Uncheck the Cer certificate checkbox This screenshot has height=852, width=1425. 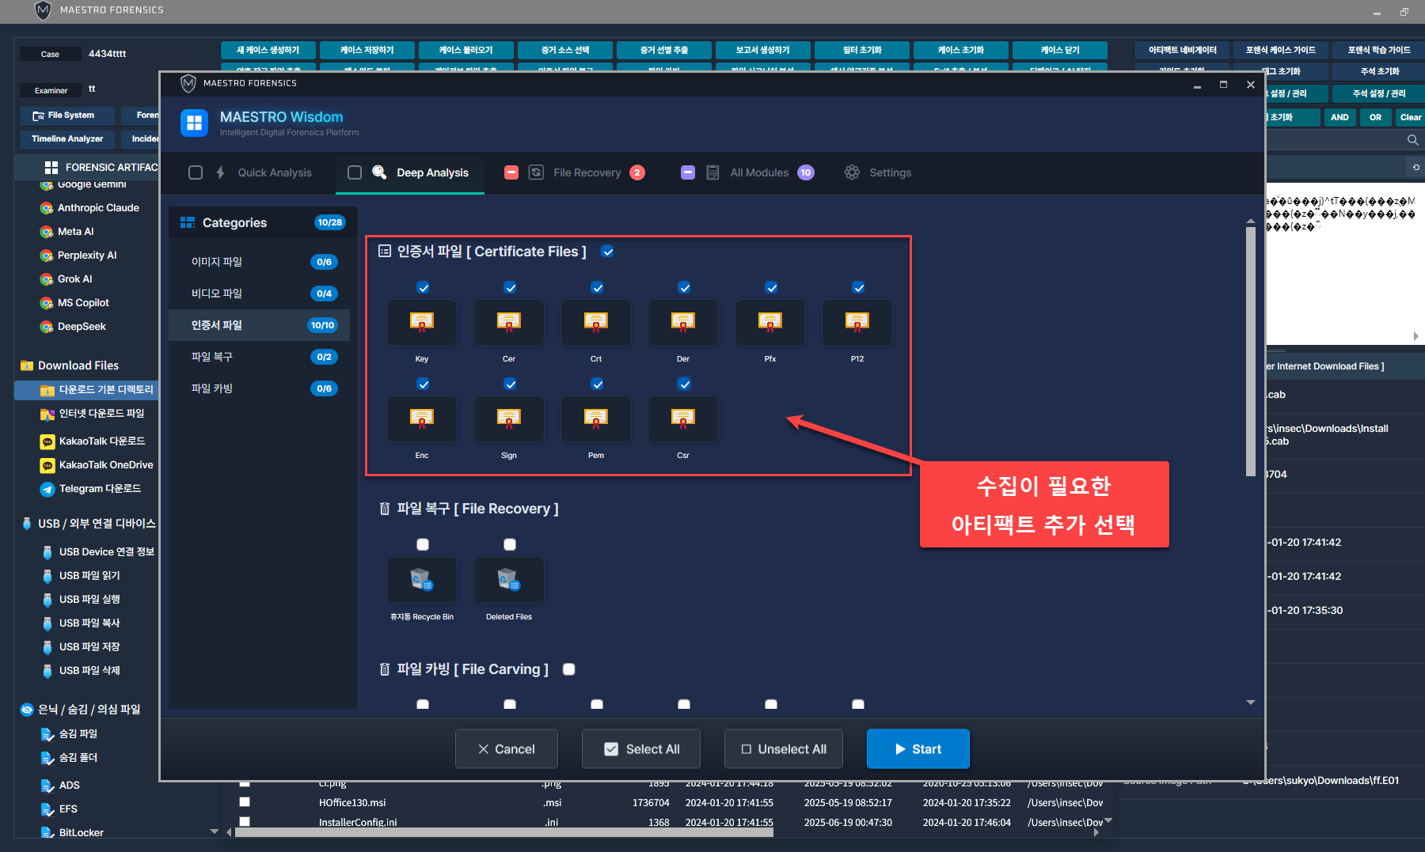tap(510, 288)
